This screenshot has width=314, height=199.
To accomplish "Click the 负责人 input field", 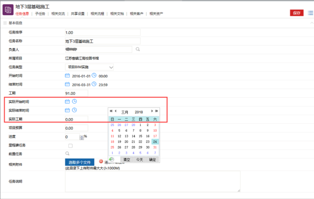I will [x=98, y=49].
